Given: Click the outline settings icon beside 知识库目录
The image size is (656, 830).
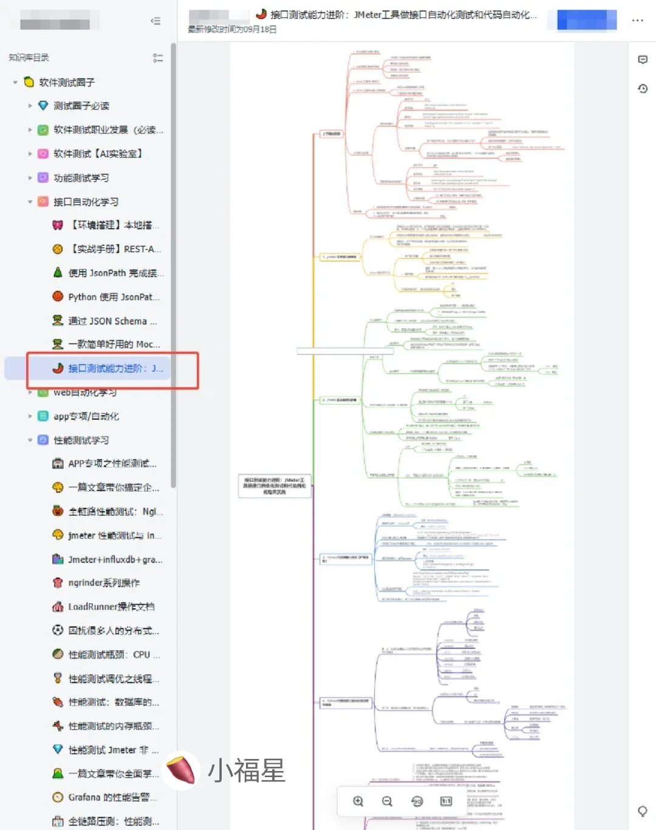Looking at the screenshot, I should click(x=158, y=58).
